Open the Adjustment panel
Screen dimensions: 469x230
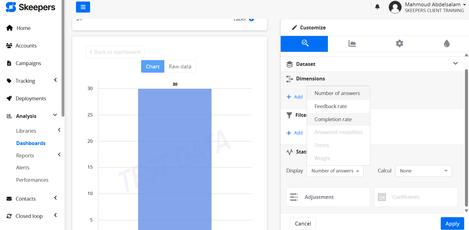click(328, 197)
